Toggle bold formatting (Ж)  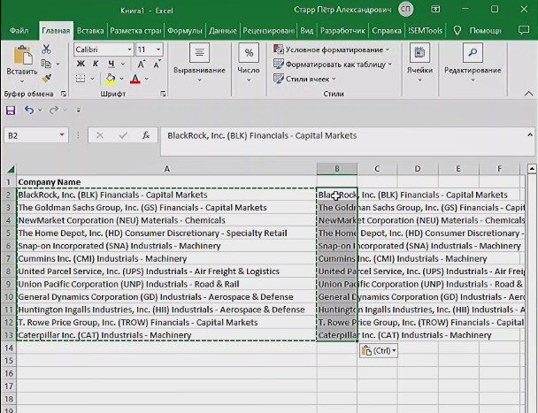point(81,64)
